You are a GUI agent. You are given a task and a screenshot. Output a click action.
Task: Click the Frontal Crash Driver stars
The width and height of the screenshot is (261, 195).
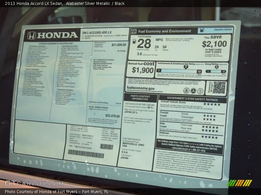(209, 116)
